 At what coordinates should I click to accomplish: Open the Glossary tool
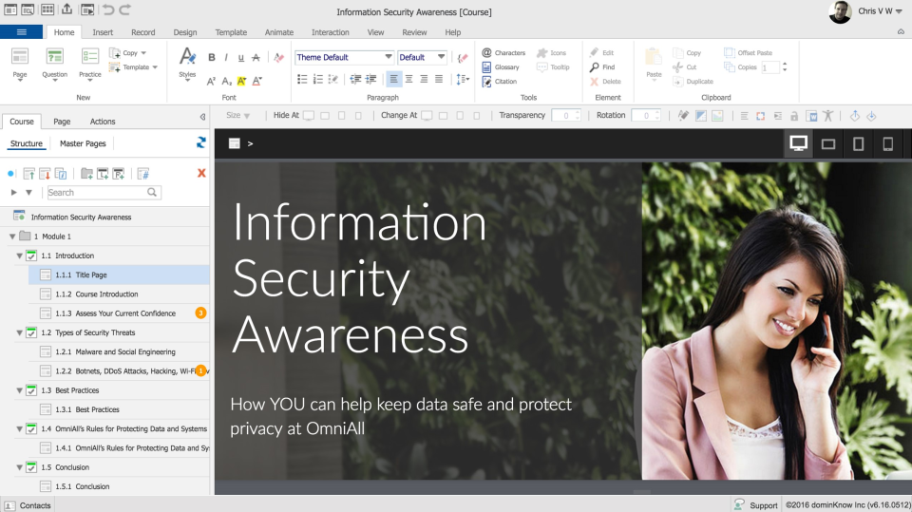click(501, 67)
